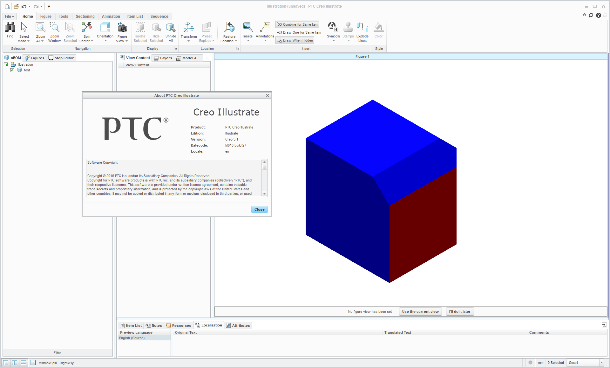Switch to the Layers tab

point(163,58)
